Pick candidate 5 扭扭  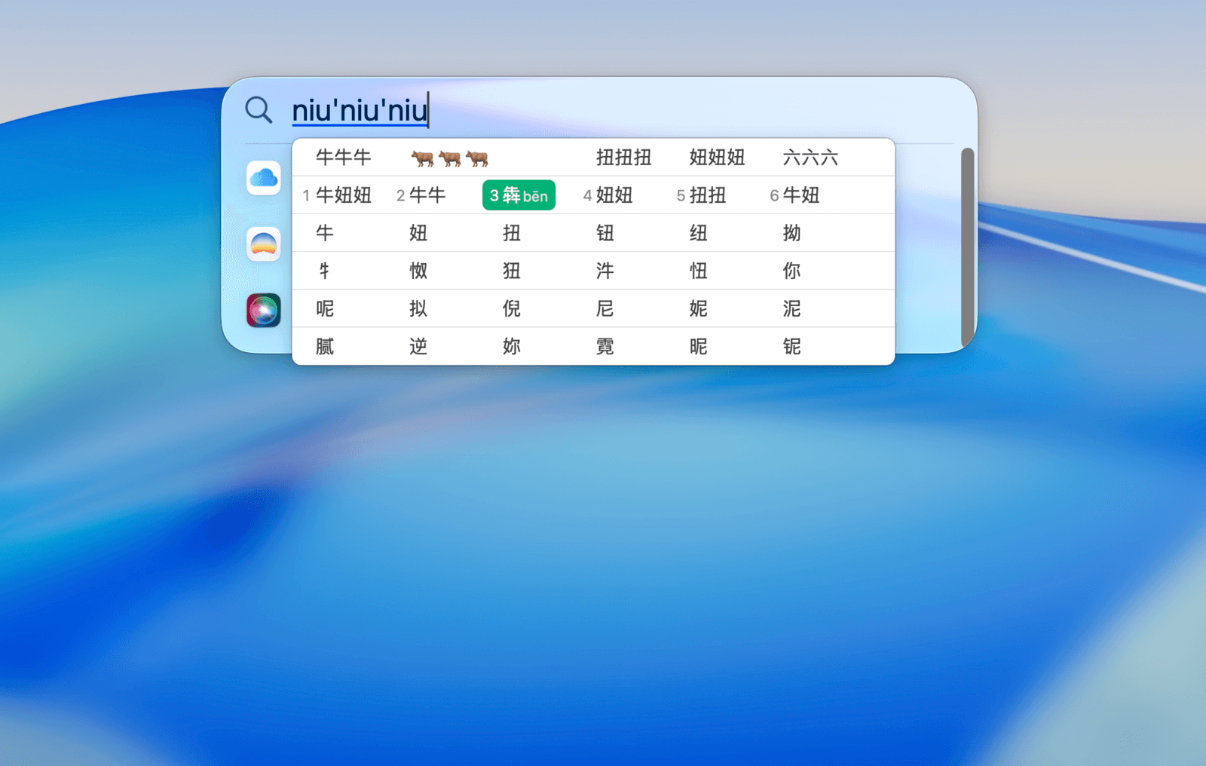pos(702,195)
